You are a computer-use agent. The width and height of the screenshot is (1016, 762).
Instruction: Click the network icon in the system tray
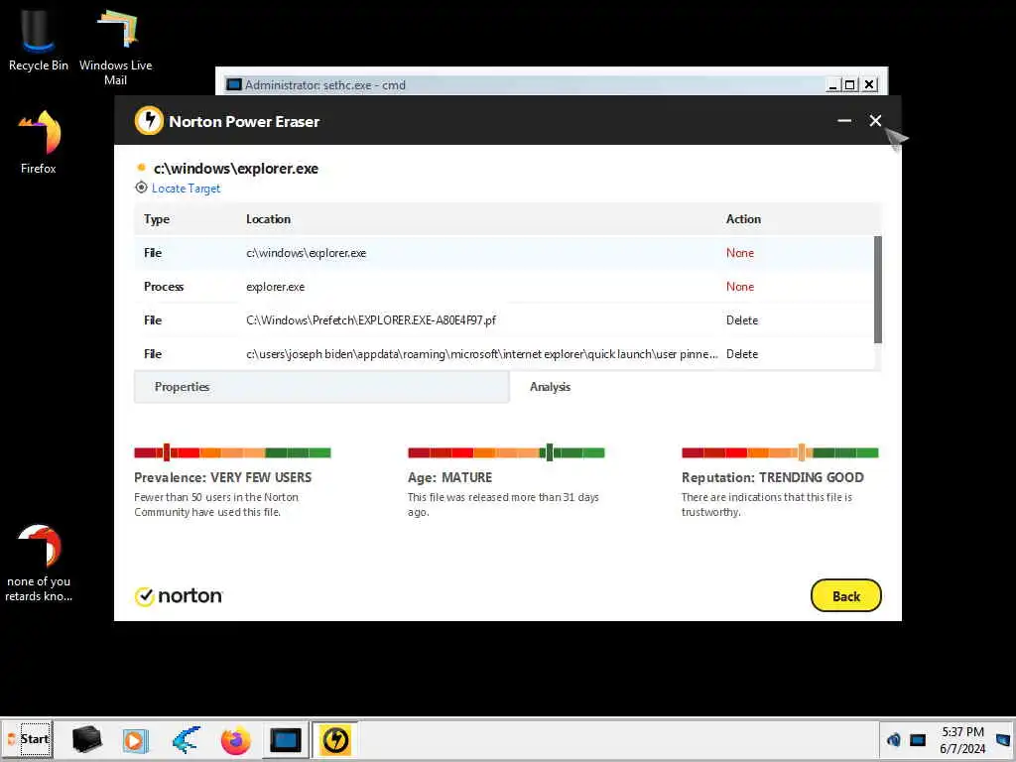pos(918,739)
